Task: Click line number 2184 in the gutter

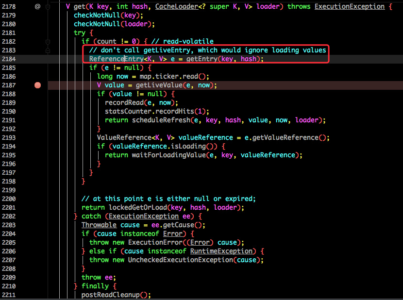Action: pos(9,59)
